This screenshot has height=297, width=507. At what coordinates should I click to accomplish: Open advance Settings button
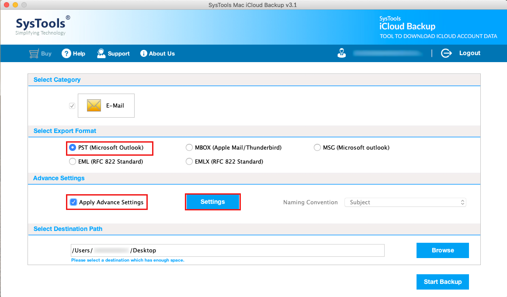point(213,202)
